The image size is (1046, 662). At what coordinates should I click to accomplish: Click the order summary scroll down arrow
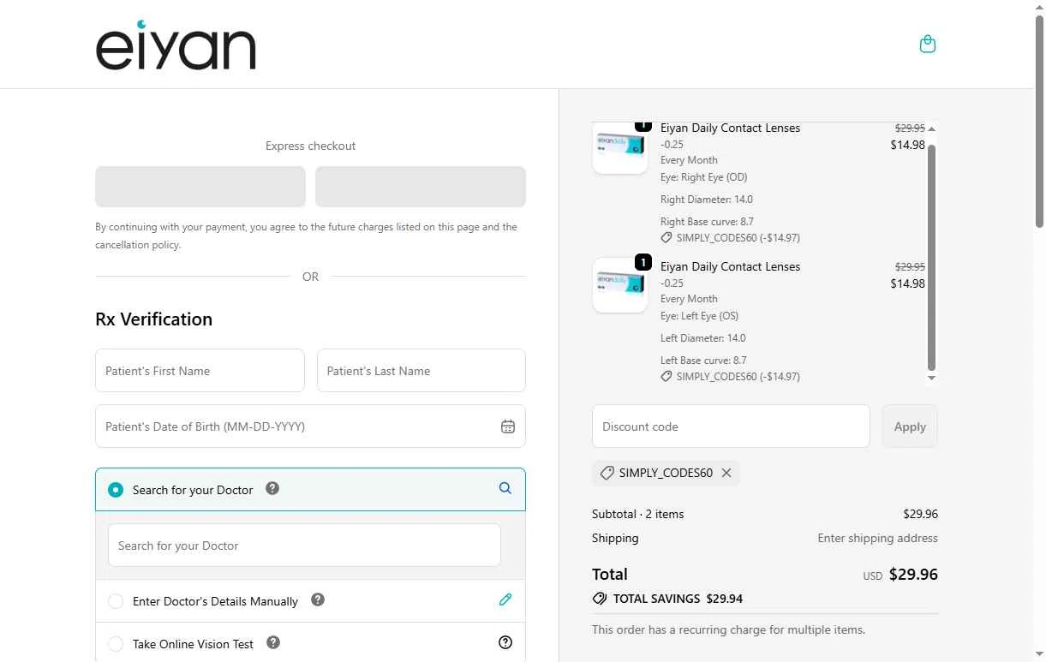[x=932, y=378]
